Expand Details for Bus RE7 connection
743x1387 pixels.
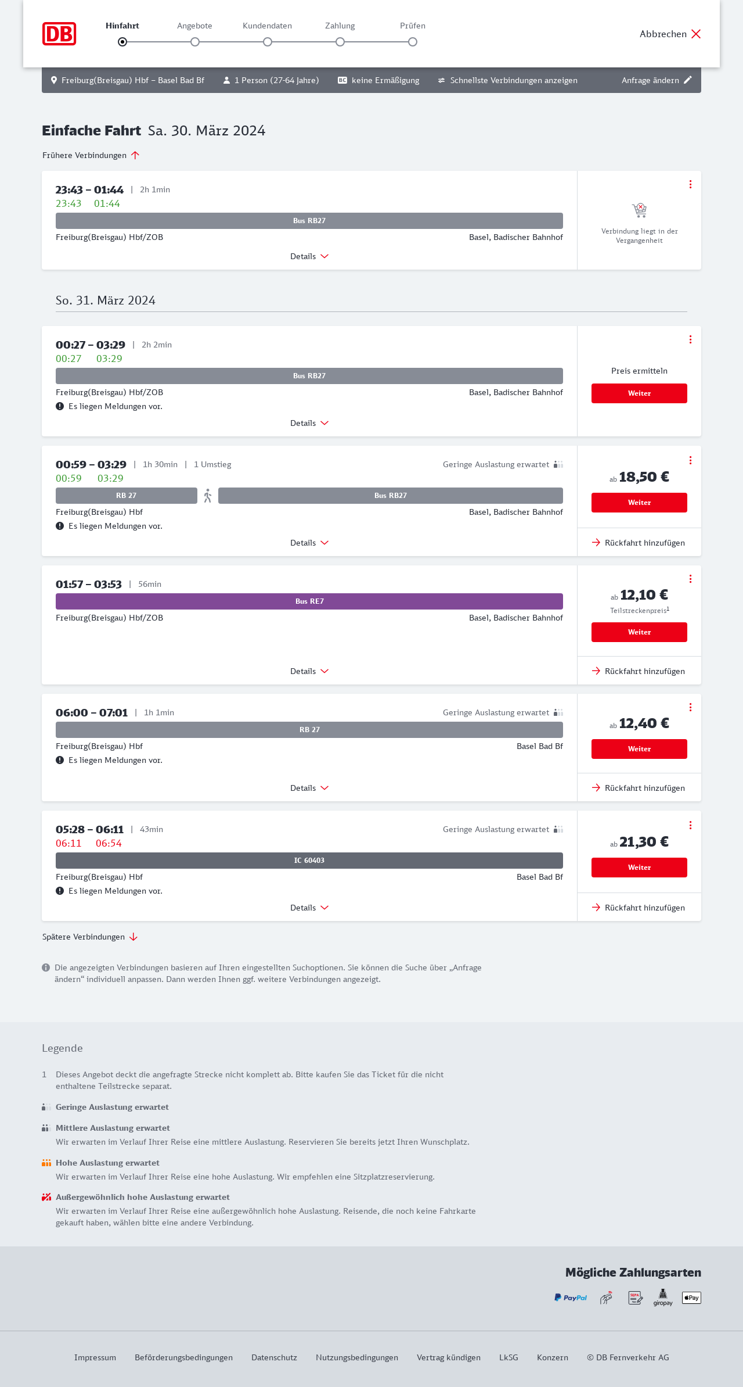point(309,671)
